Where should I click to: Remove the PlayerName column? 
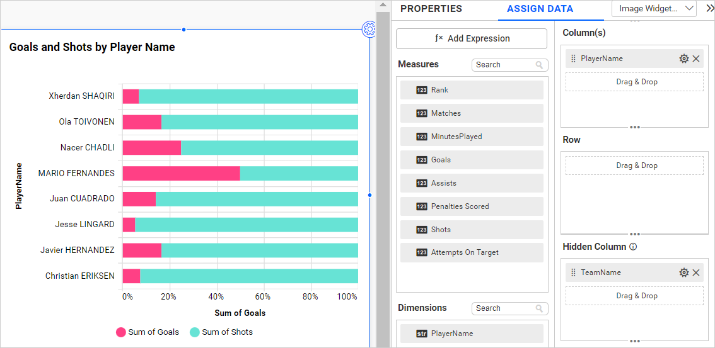pyautogui.click(x=696, y=59)
